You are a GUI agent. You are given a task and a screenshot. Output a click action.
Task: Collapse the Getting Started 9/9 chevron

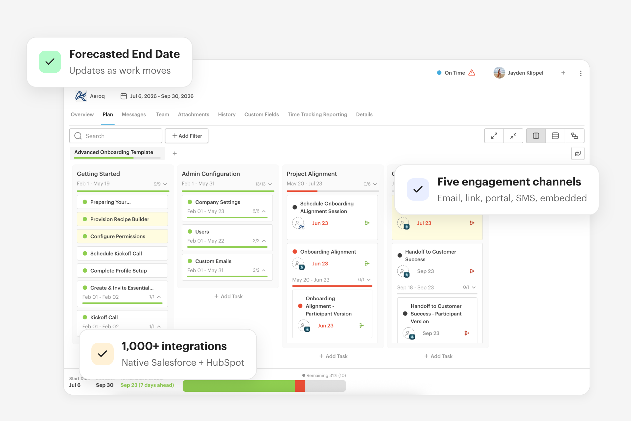click(x=165, y=184)
